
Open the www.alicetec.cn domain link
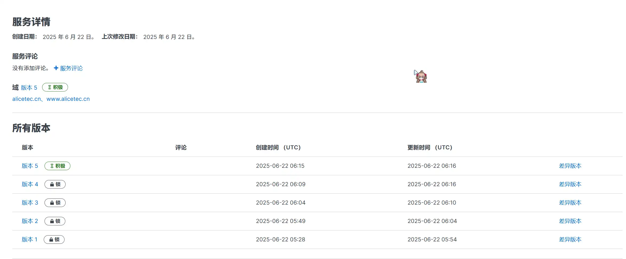(x=68, y=99)
